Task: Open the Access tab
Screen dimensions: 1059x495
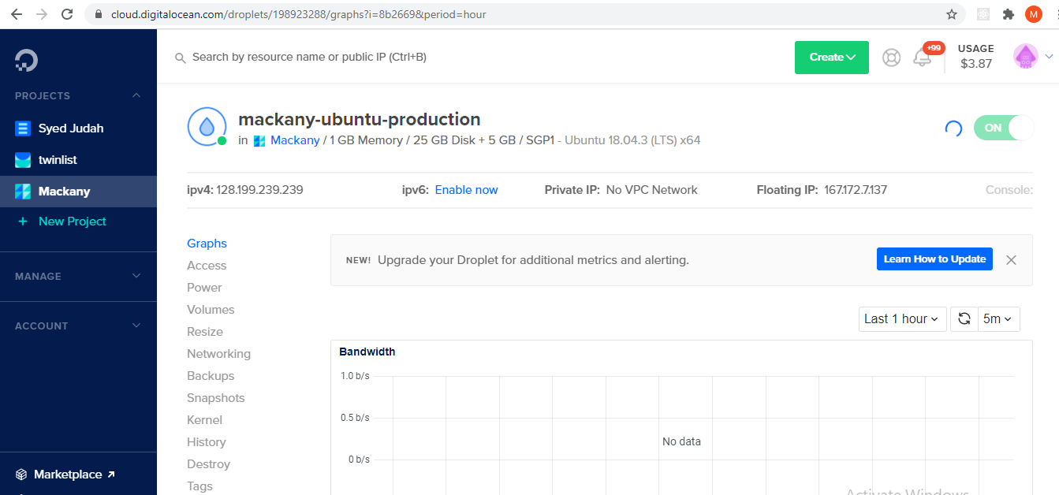Action: pos(207,266)
